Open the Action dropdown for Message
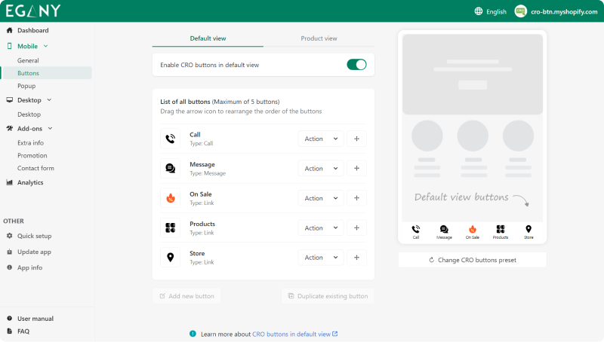 [x=320, y=169]
